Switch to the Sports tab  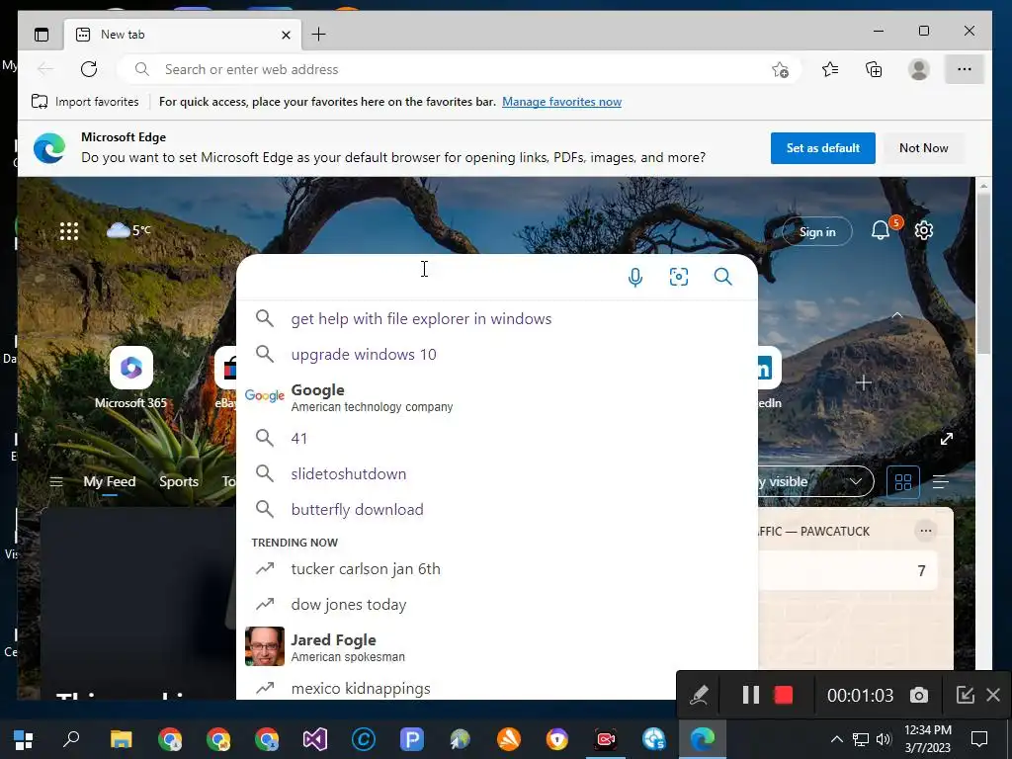click(x=179, y=481)
